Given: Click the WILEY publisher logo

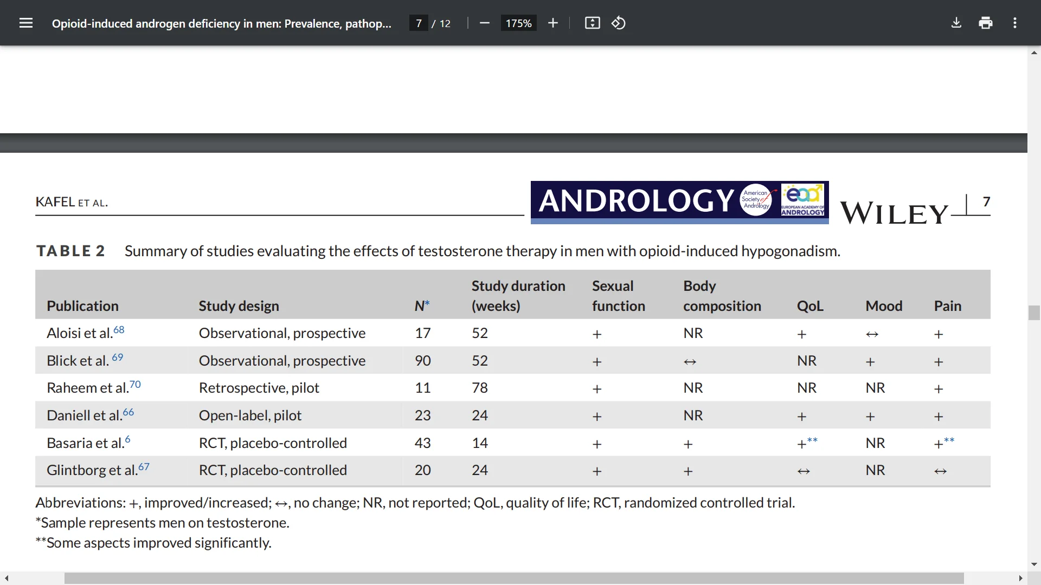Looking at the screenshot, I should (x=895, y=213).
